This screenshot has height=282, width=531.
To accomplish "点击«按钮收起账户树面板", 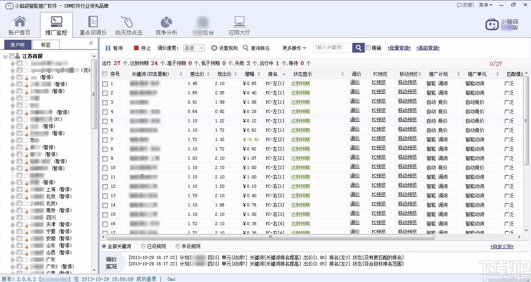I will [90, 43].
